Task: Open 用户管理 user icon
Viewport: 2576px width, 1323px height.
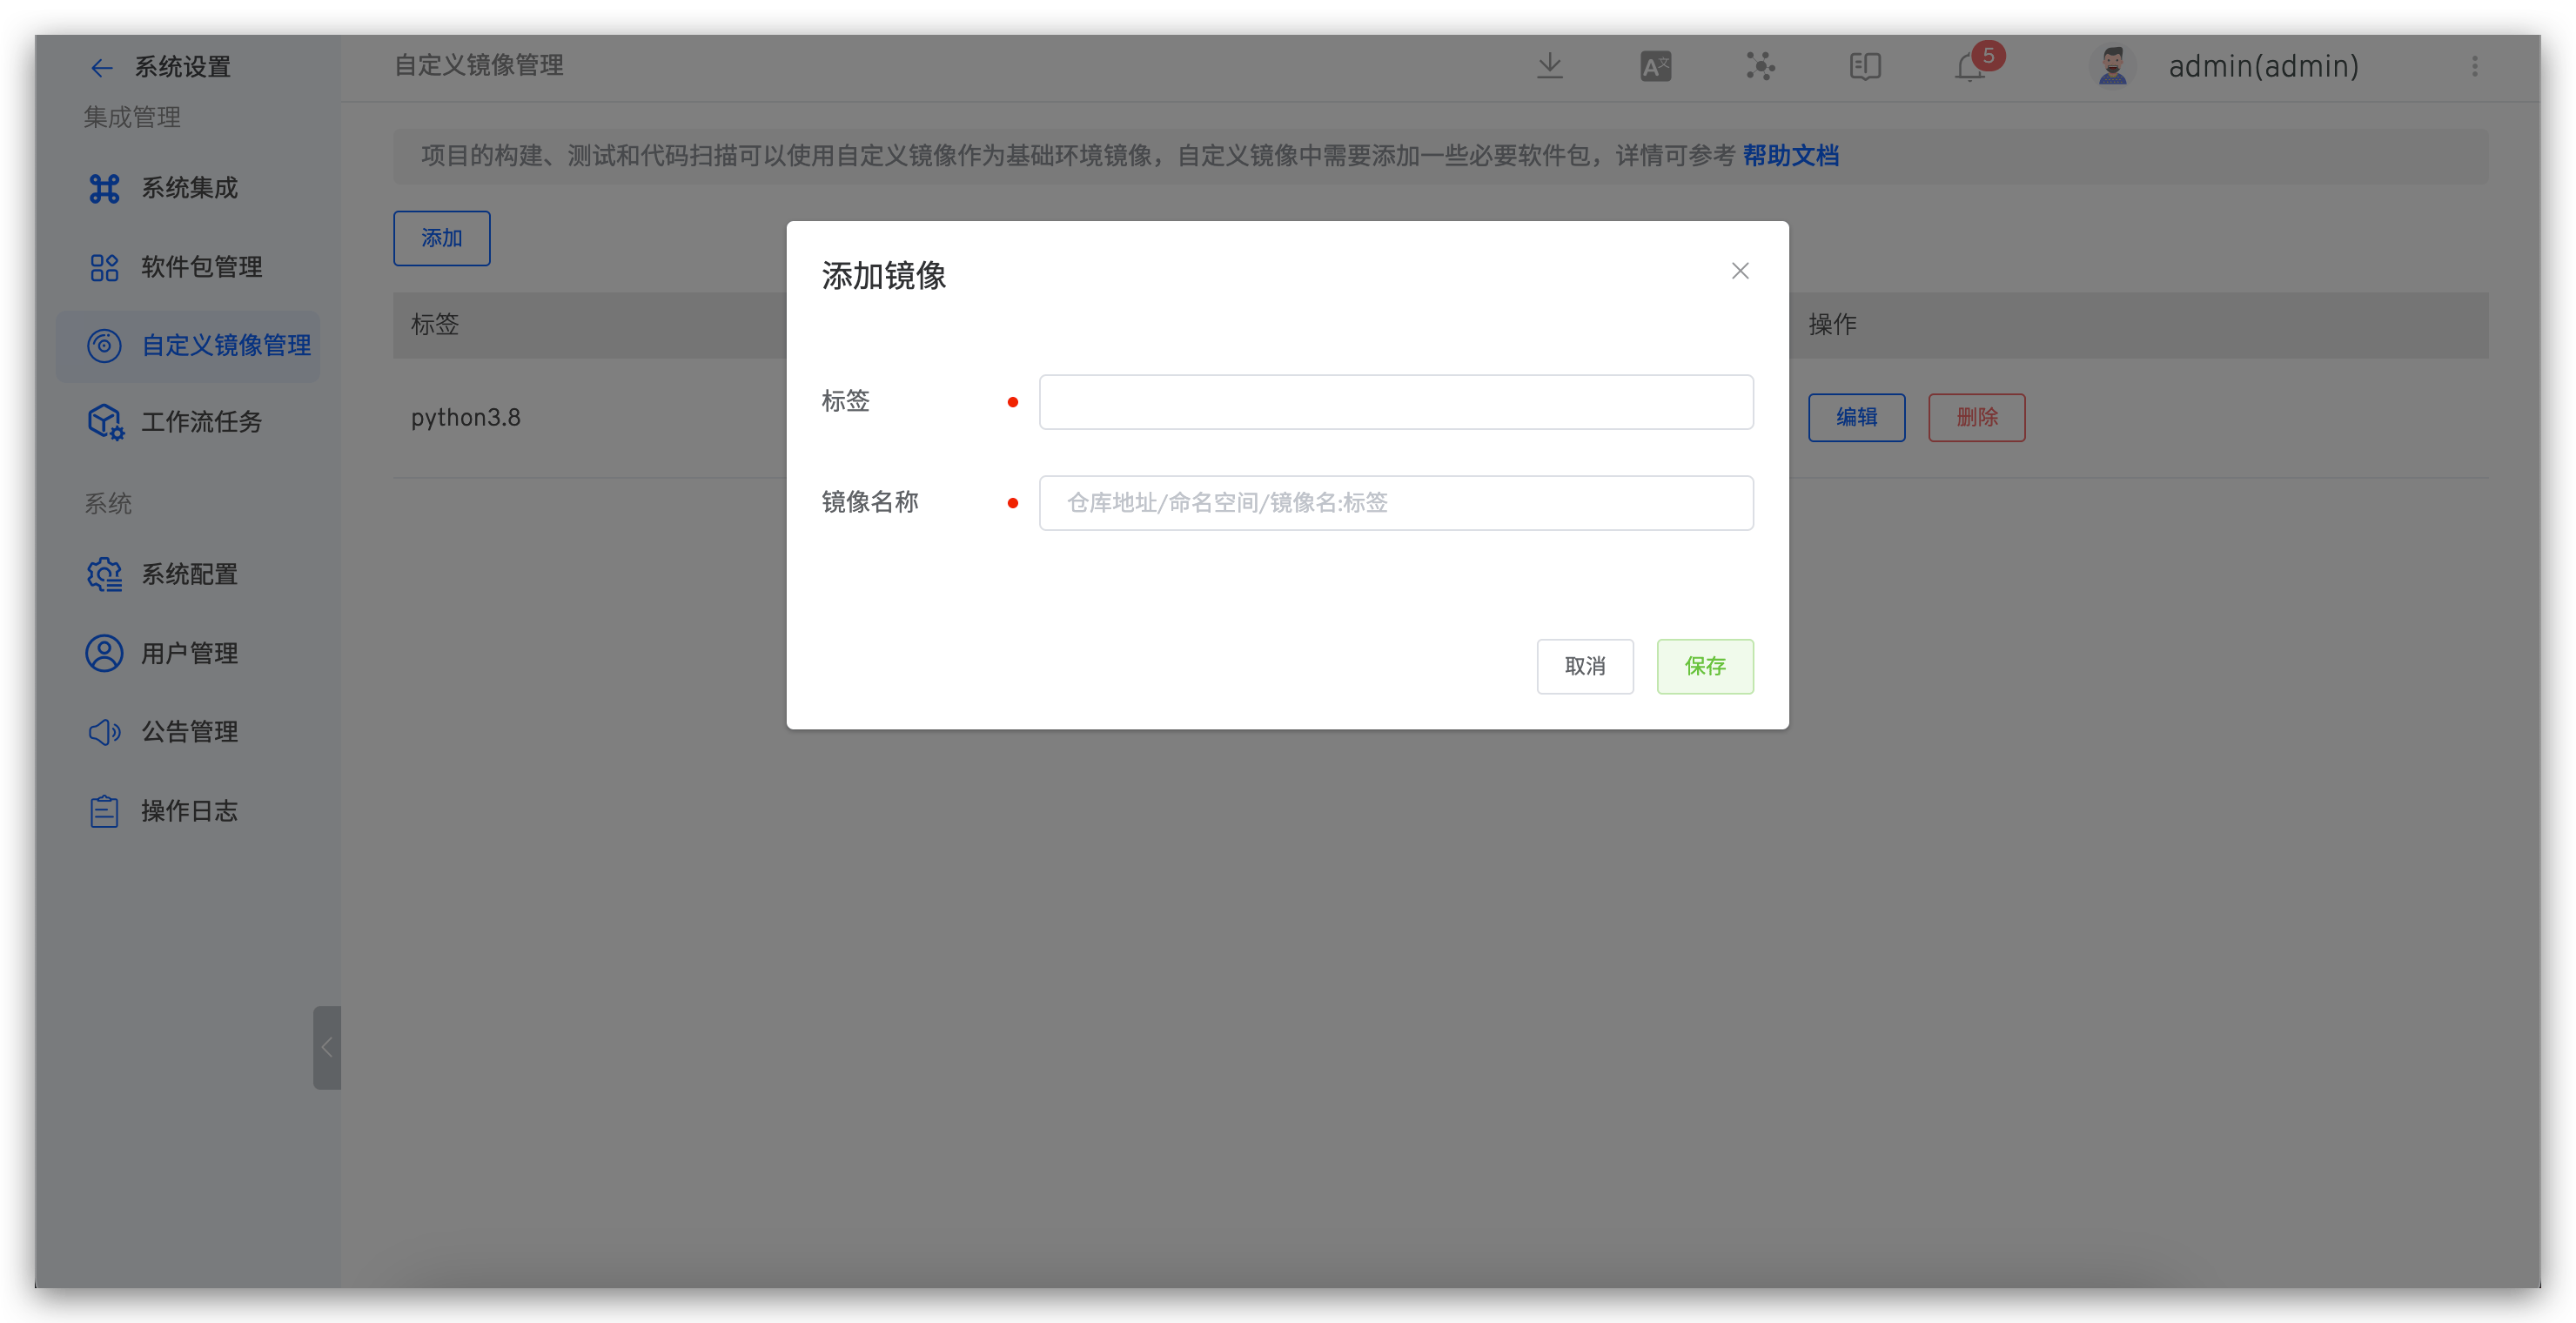Action: tap(104, 652)
